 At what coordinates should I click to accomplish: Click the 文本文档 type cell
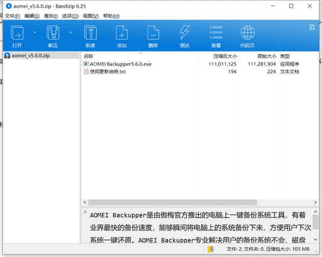(x=289, y=72)
